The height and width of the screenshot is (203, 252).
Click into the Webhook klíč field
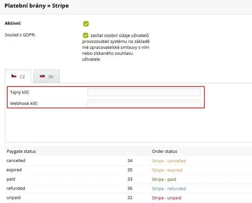click(144, 103)
